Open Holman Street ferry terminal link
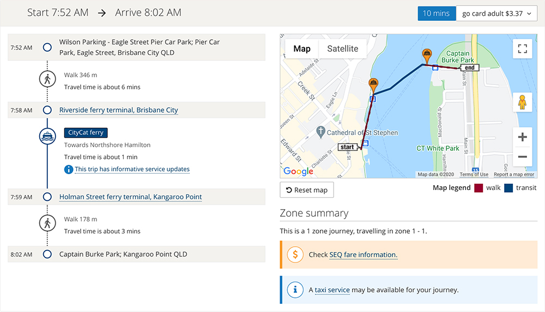Viewport: 545px width, 312px height. pyautogui.click(x=130, y=197)
